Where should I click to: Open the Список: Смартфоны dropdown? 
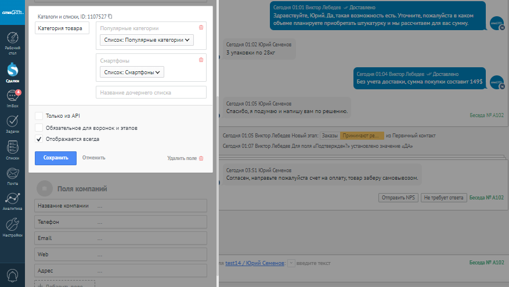(131, 72)
